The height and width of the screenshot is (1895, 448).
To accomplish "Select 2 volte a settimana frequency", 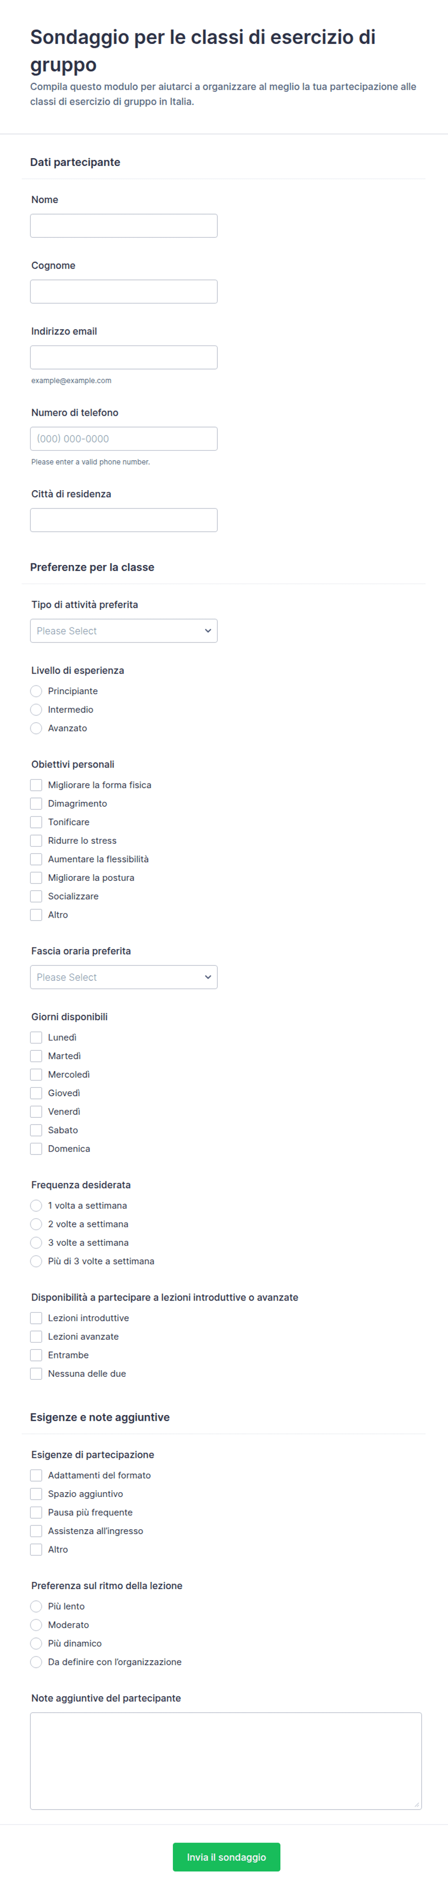I will point(36,1224).
